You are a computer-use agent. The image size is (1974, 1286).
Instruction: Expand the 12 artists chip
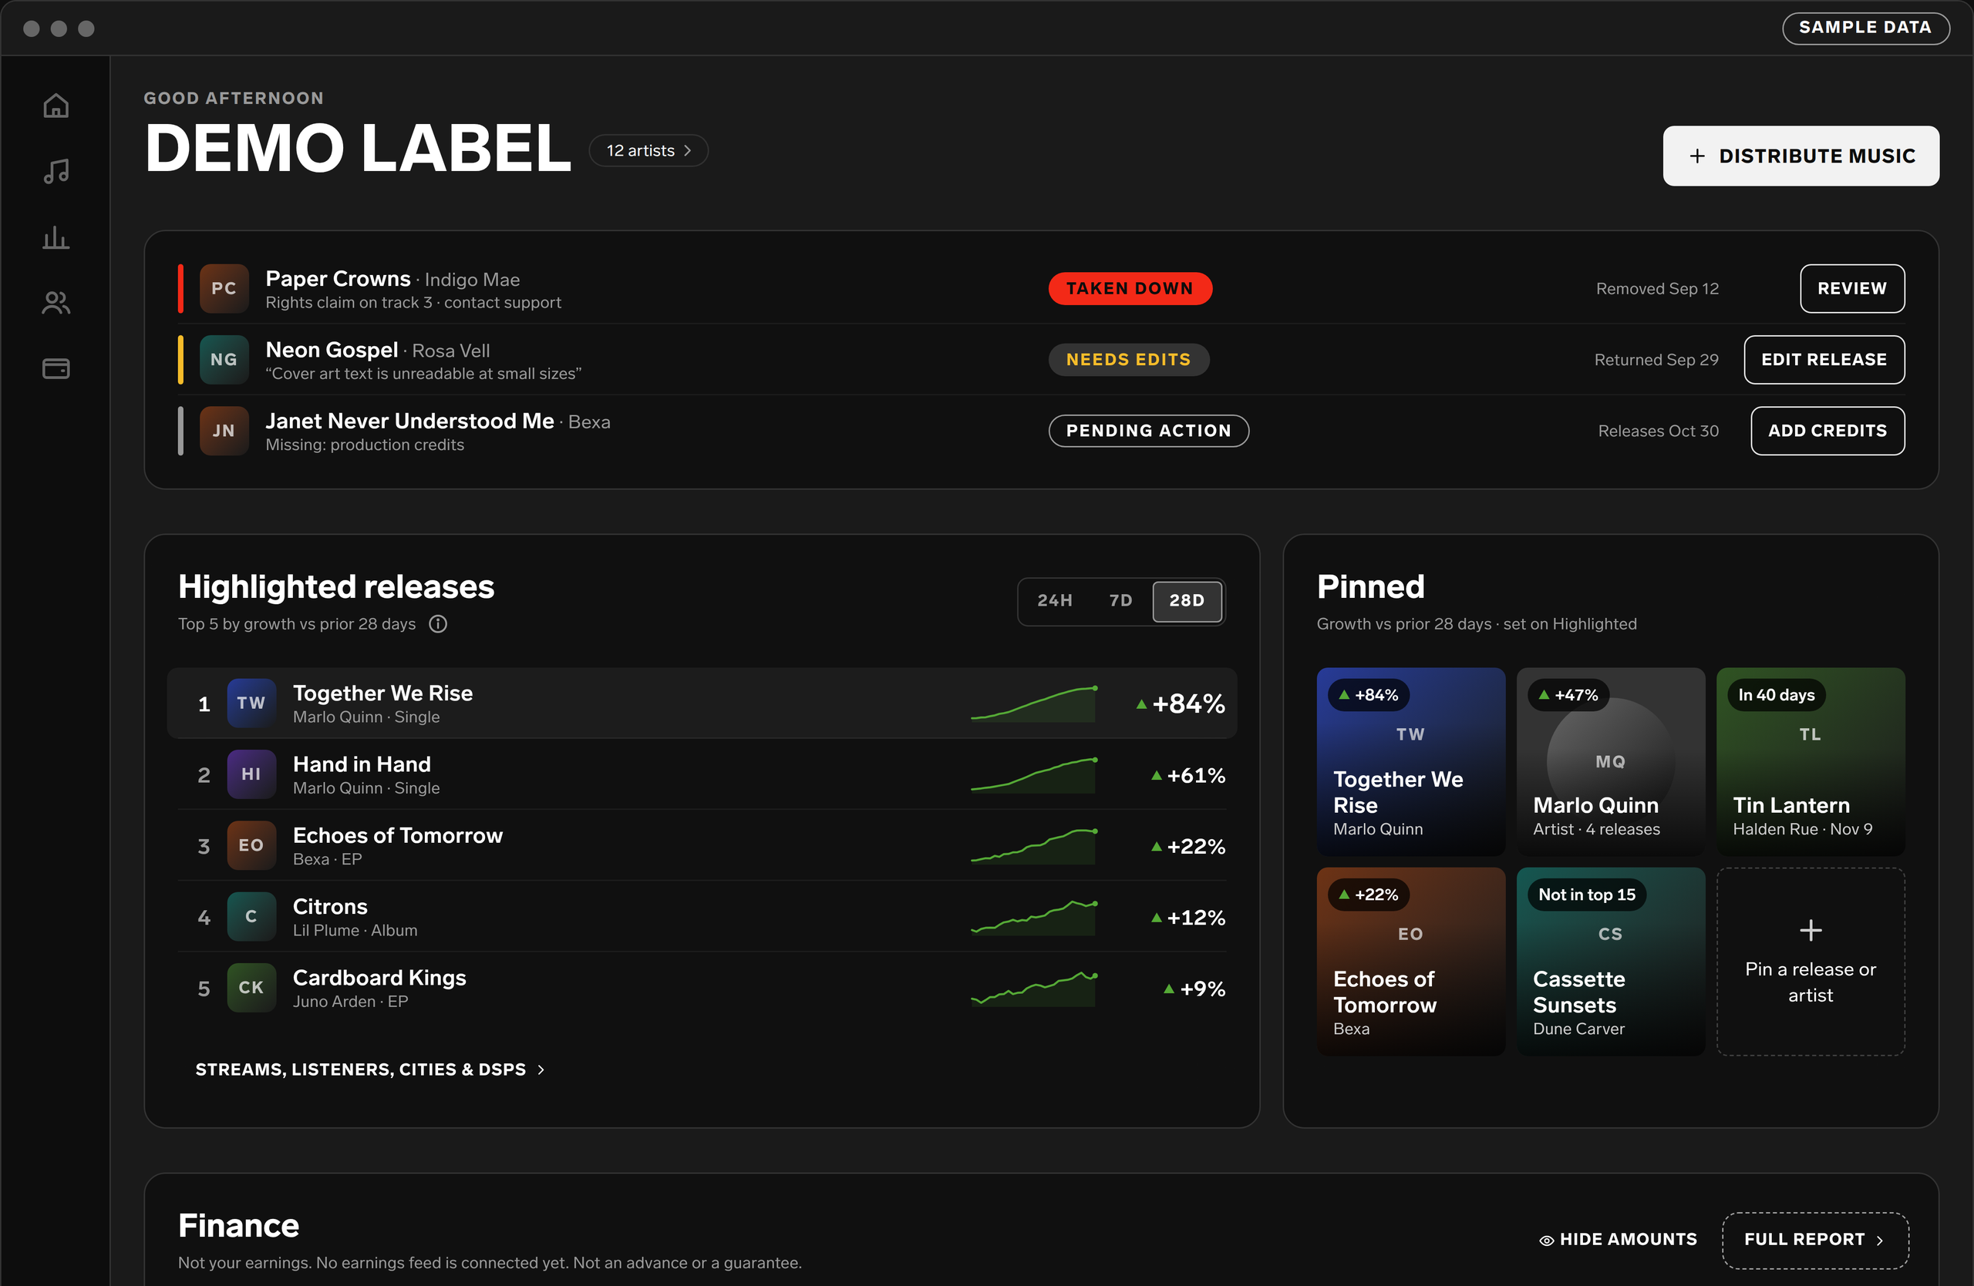(648, 151)
